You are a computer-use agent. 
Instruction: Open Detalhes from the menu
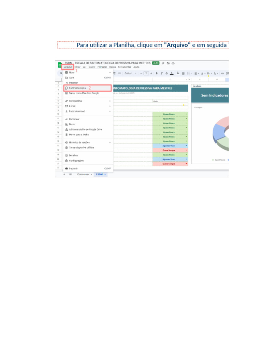[88, 156]
